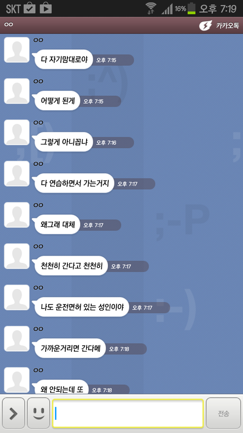
Task: Tap the Wi-Fi status bar icon
Action: [x=151, y=9]
